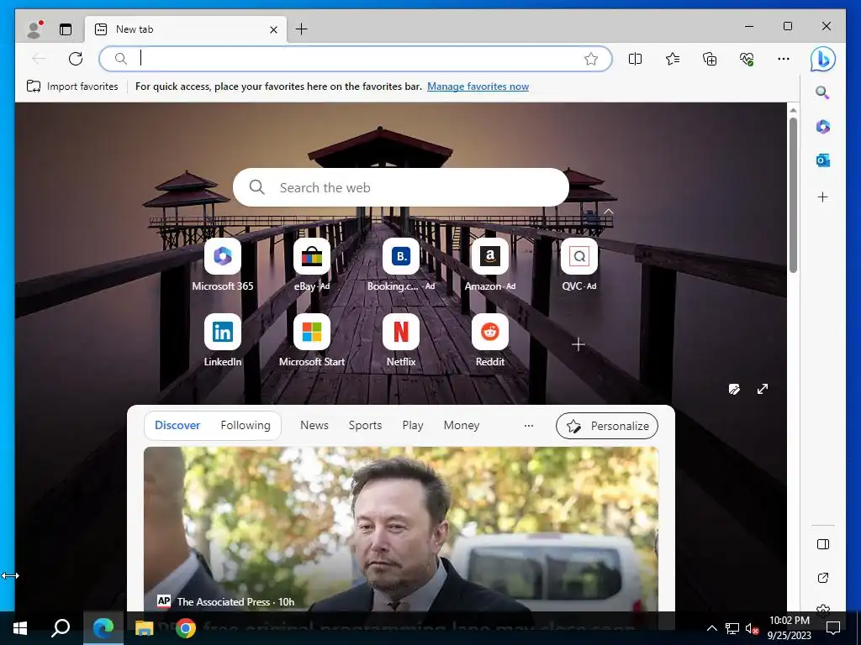Open Outlook in the sidebar
Screen dimensions: 861x645
pos(822,160)
